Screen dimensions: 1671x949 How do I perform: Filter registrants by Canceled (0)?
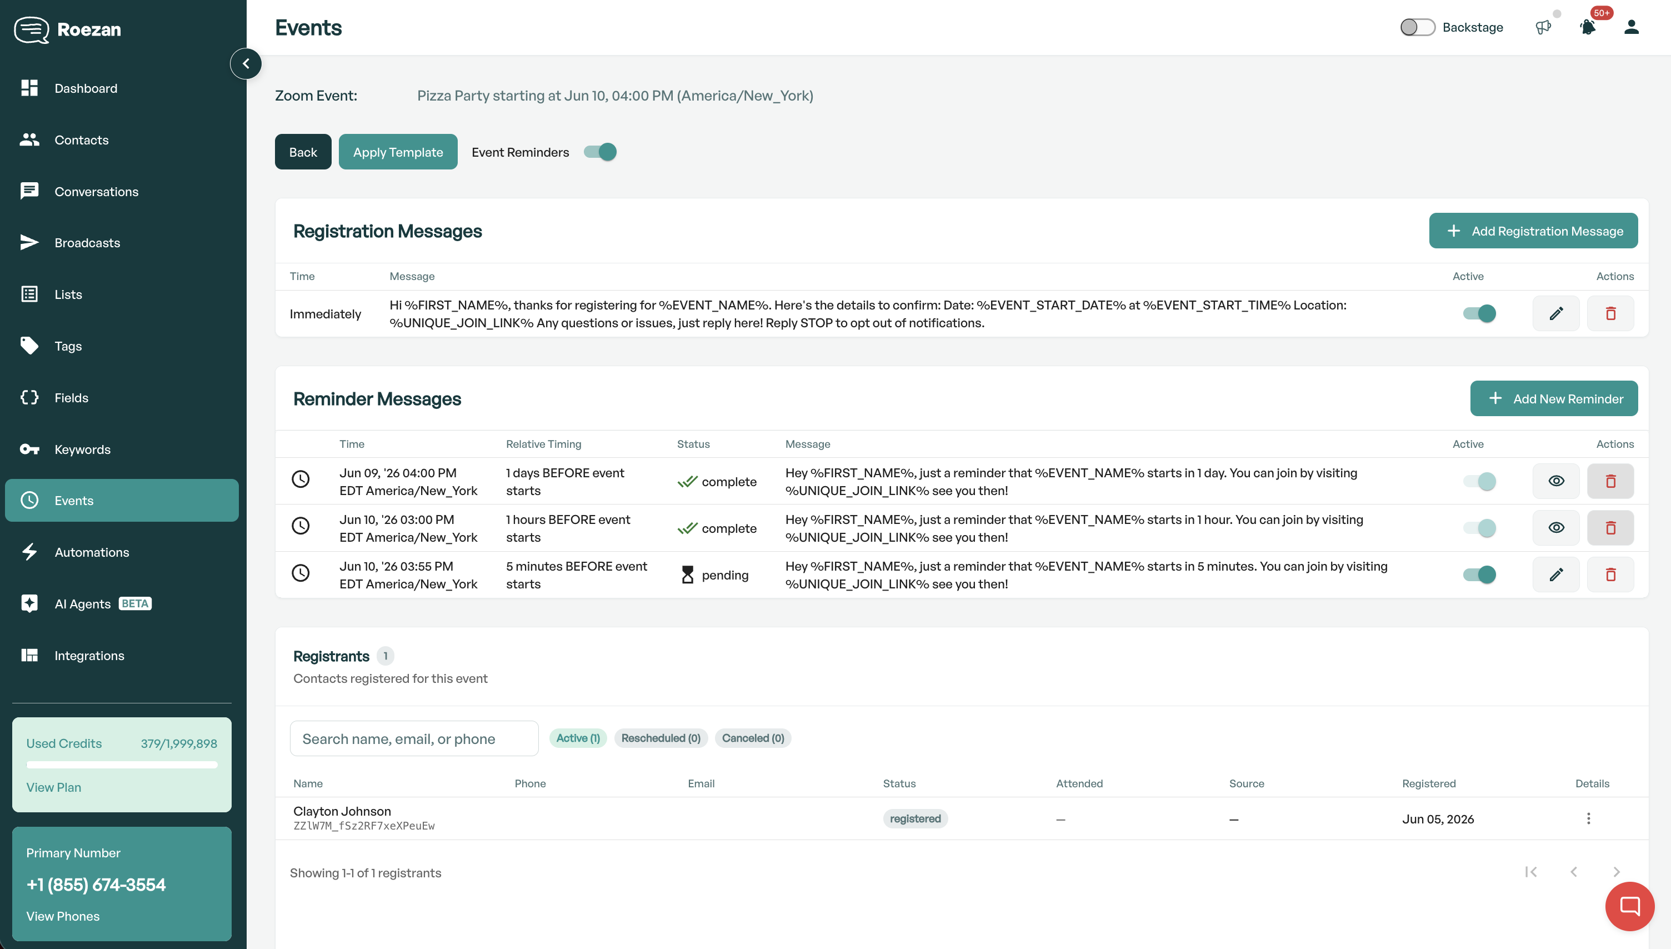click(x=753, y=738)
